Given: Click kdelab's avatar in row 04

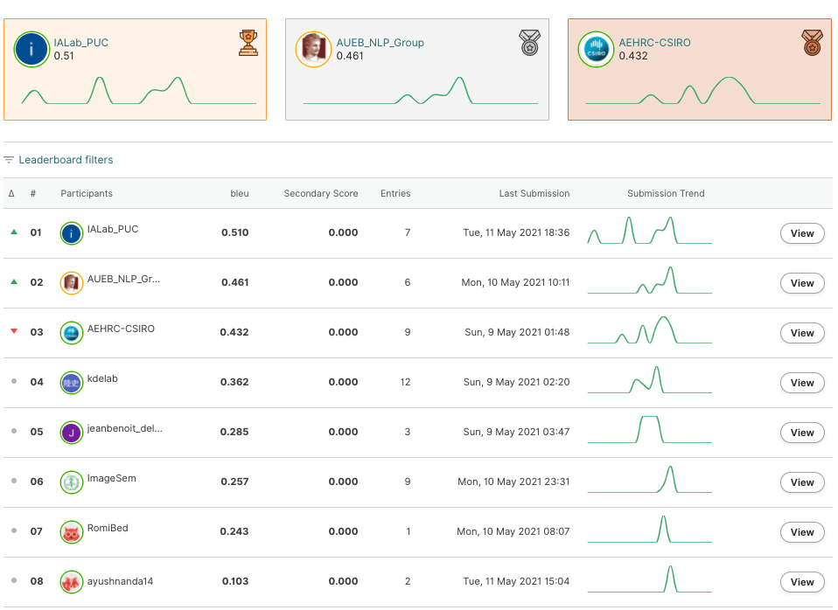Looking at the screenshot, I should 72,383.
